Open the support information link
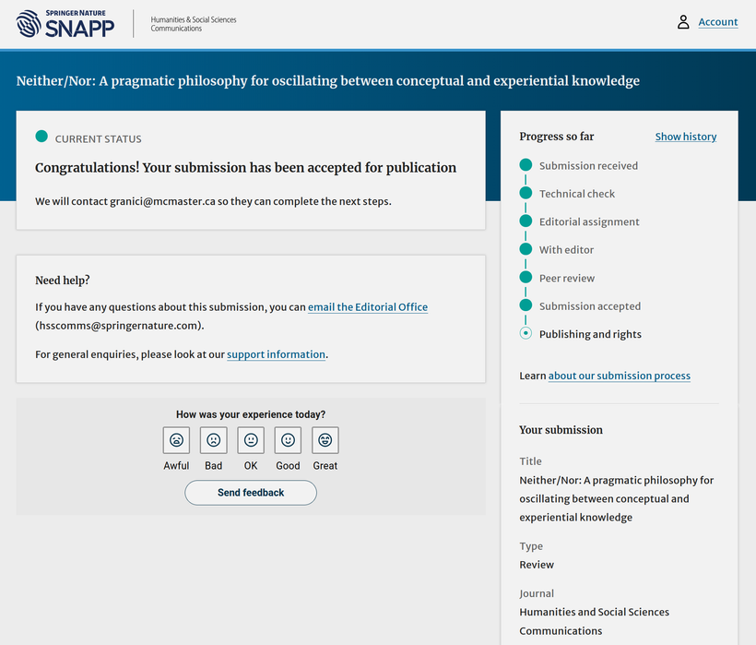Screen dimensions: 756x645 click(277, 354)
